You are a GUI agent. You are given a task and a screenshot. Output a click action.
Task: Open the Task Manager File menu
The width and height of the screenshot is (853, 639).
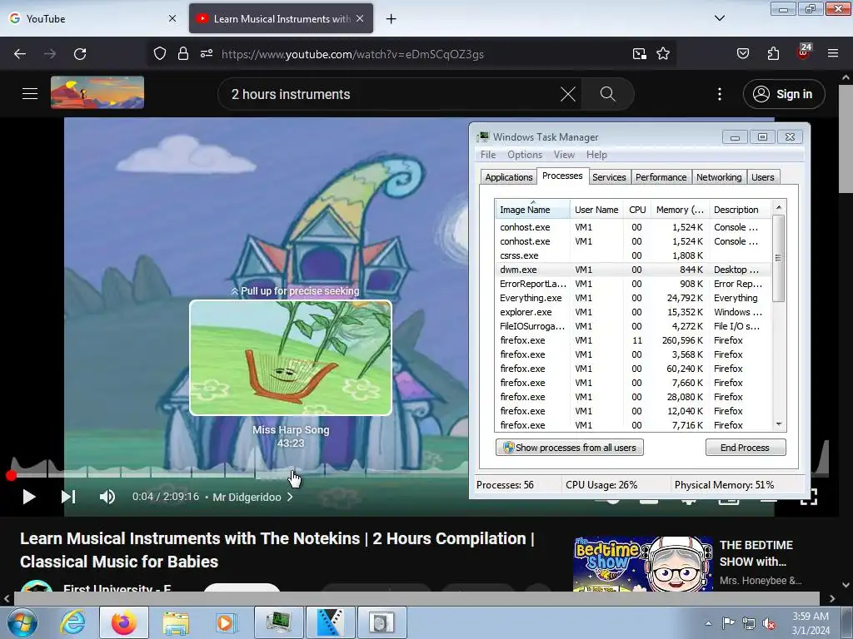tap(488, 155)
